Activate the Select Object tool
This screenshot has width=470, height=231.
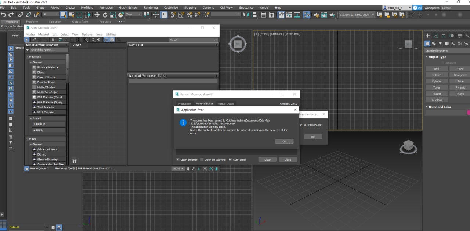pos(64,15)
